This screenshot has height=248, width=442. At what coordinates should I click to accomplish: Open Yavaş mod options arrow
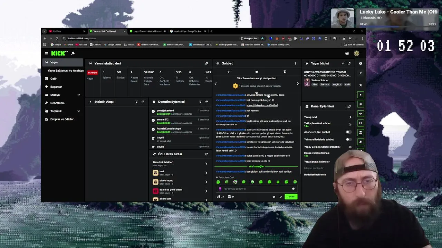pyautogui.click(x=350, y=117)
